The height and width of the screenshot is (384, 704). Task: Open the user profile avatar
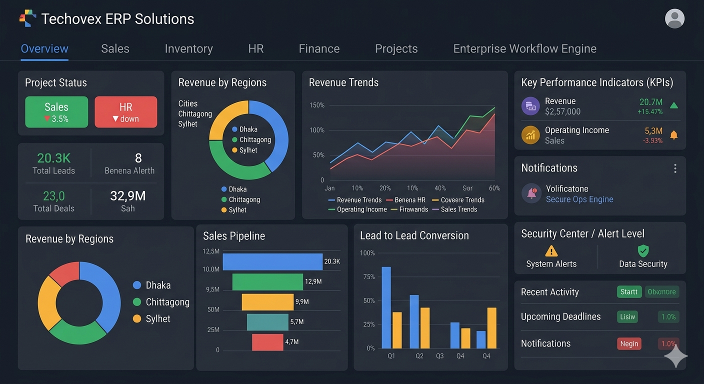point(674,18)
